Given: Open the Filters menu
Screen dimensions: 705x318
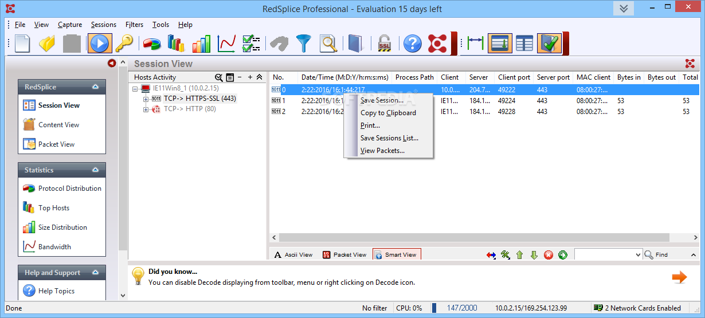Looking at the screenshot, I should (135, 25).
